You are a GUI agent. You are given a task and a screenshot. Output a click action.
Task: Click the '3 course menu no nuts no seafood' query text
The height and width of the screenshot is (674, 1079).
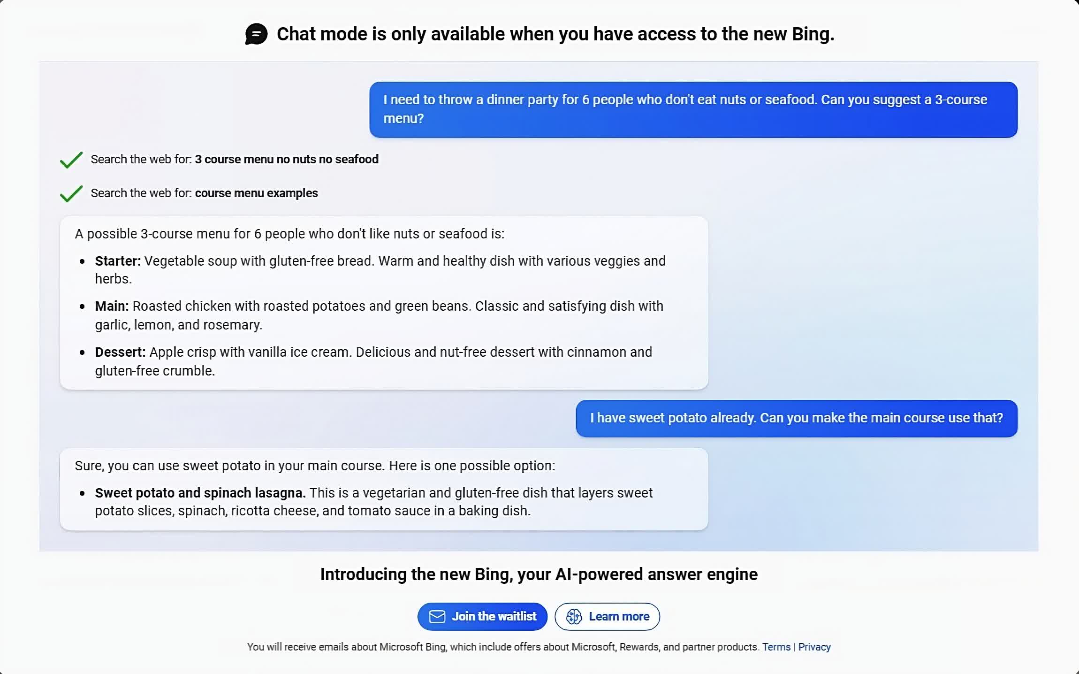coord(286,160)
